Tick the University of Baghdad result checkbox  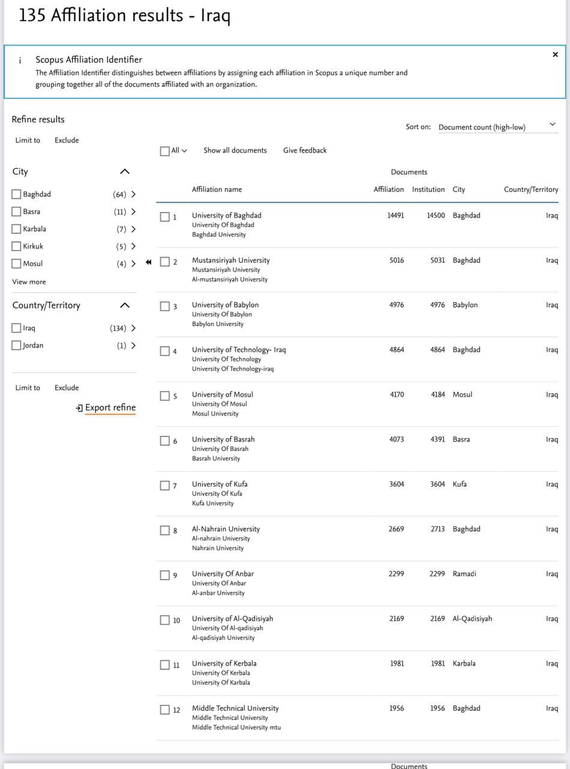point(165,216)
